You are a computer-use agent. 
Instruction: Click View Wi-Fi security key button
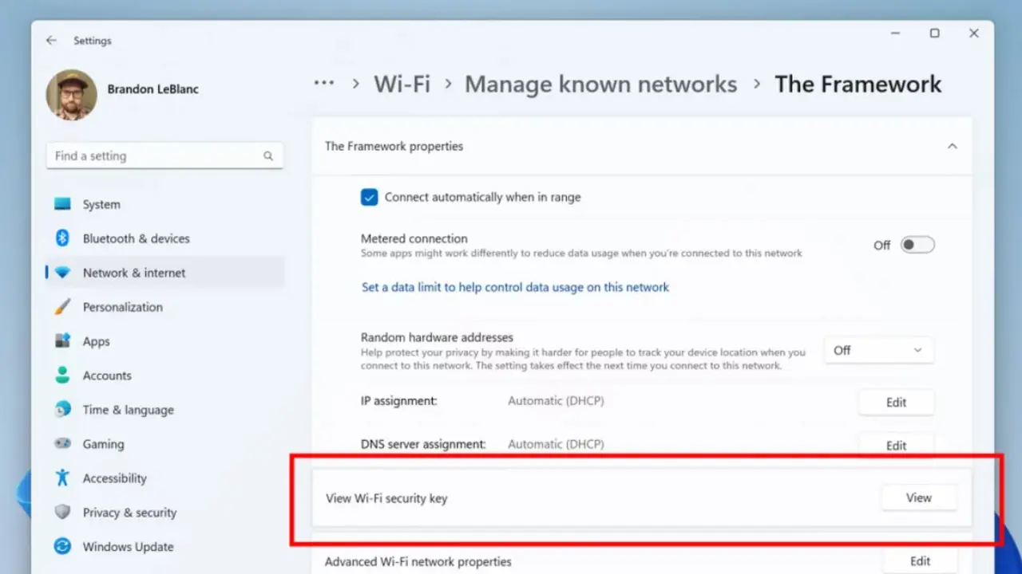[919, 497]
